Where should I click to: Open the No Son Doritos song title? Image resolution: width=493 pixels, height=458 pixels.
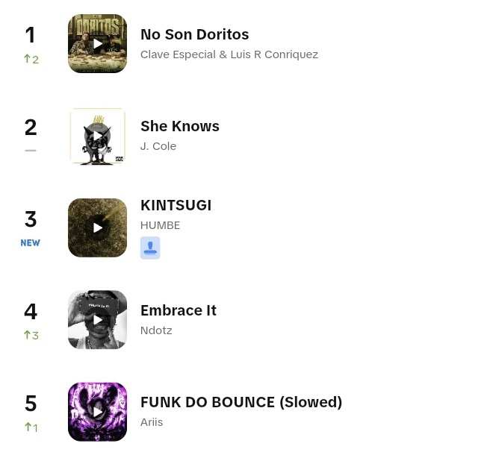point(195,34)
